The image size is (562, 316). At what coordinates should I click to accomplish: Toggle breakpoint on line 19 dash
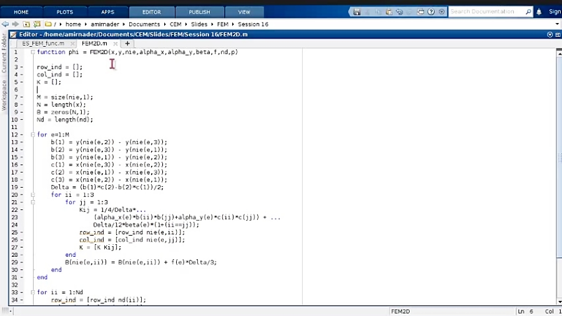pyautogui.click(x=22, y=187)
